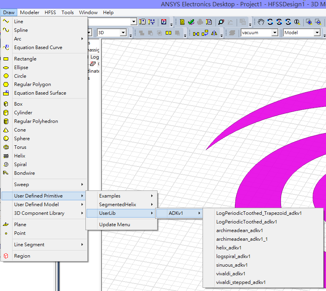326x291 pixels.
Task: Click the notes yellow page icon
Action: pos(182,22)
